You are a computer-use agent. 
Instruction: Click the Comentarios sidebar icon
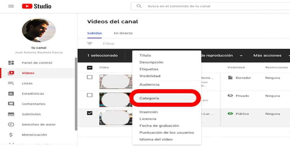(x=11, y=104)
